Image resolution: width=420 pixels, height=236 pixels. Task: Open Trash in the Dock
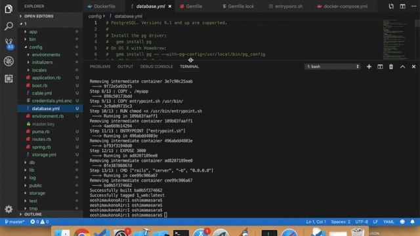click(358, 232)
